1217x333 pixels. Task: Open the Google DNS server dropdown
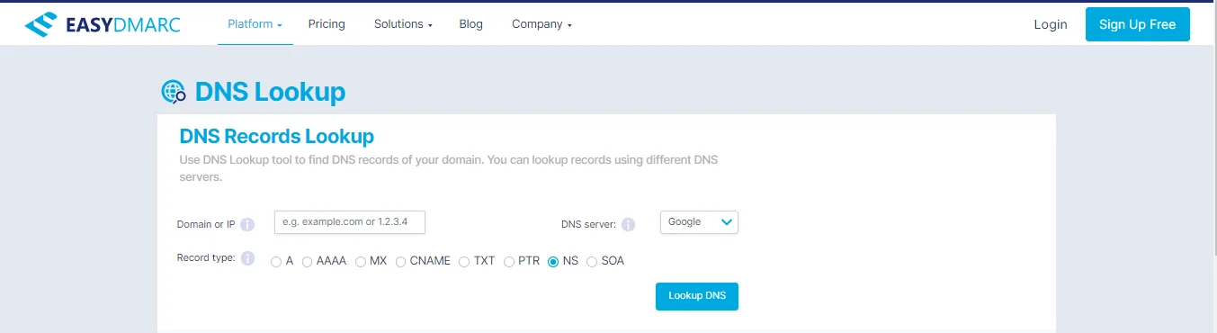point(699,222)
